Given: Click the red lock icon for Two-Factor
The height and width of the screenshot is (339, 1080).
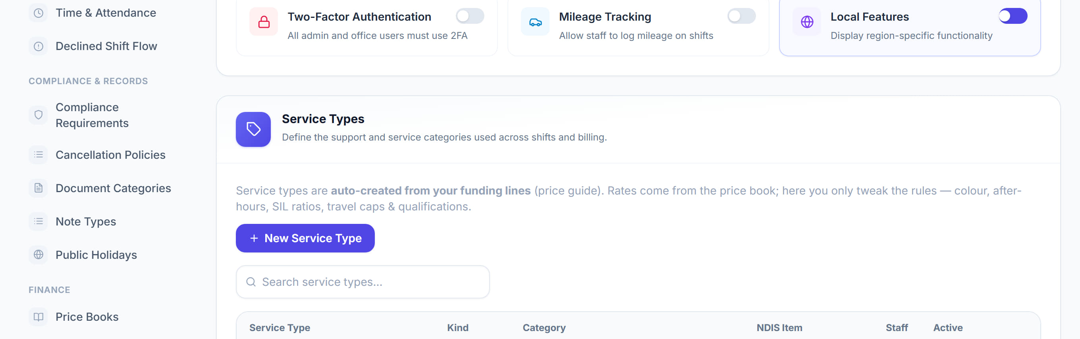Looking at the screenshot, I should pyautogui.click(x=264, y=22).
